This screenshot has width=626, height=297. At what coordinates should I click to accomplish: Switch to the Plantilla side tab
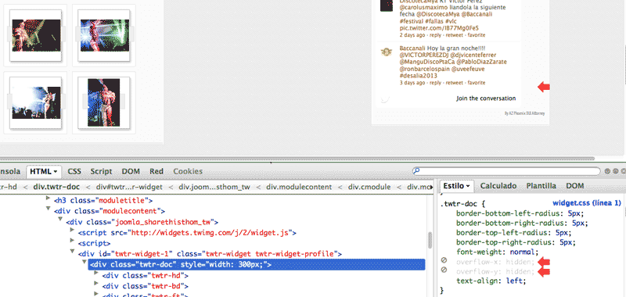click(541, 186)
